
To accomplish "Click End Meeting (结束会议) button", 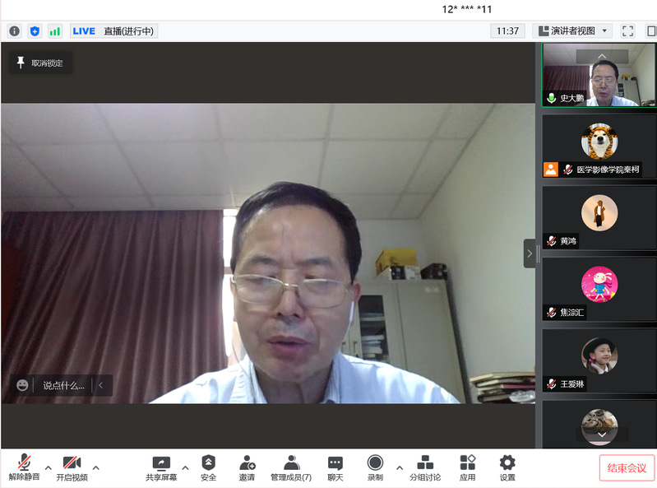I will click(627, 467).
